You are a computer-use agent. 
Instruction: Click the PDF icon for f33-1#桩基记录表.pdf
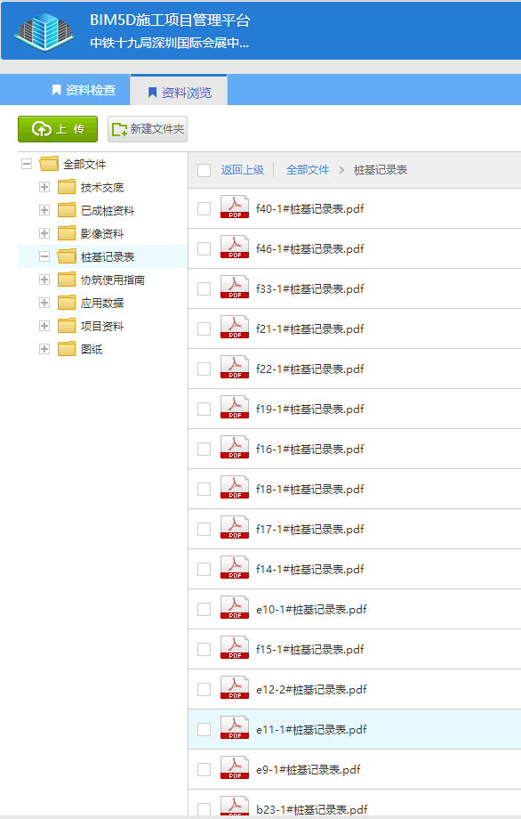point(235,288)
